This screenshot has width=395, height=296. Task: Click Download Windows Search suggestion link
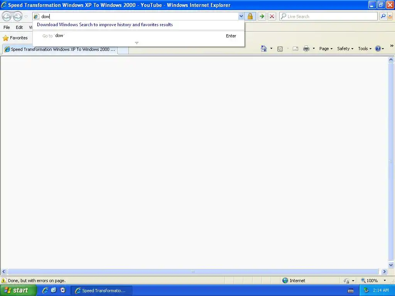pyautogui.click(x=105, y=25)
